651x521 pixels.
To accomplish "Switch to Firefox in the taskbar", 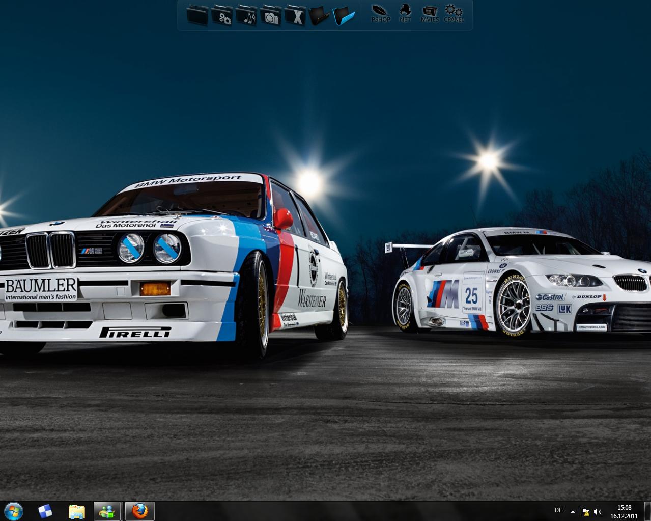I will (x=139, y=511).
